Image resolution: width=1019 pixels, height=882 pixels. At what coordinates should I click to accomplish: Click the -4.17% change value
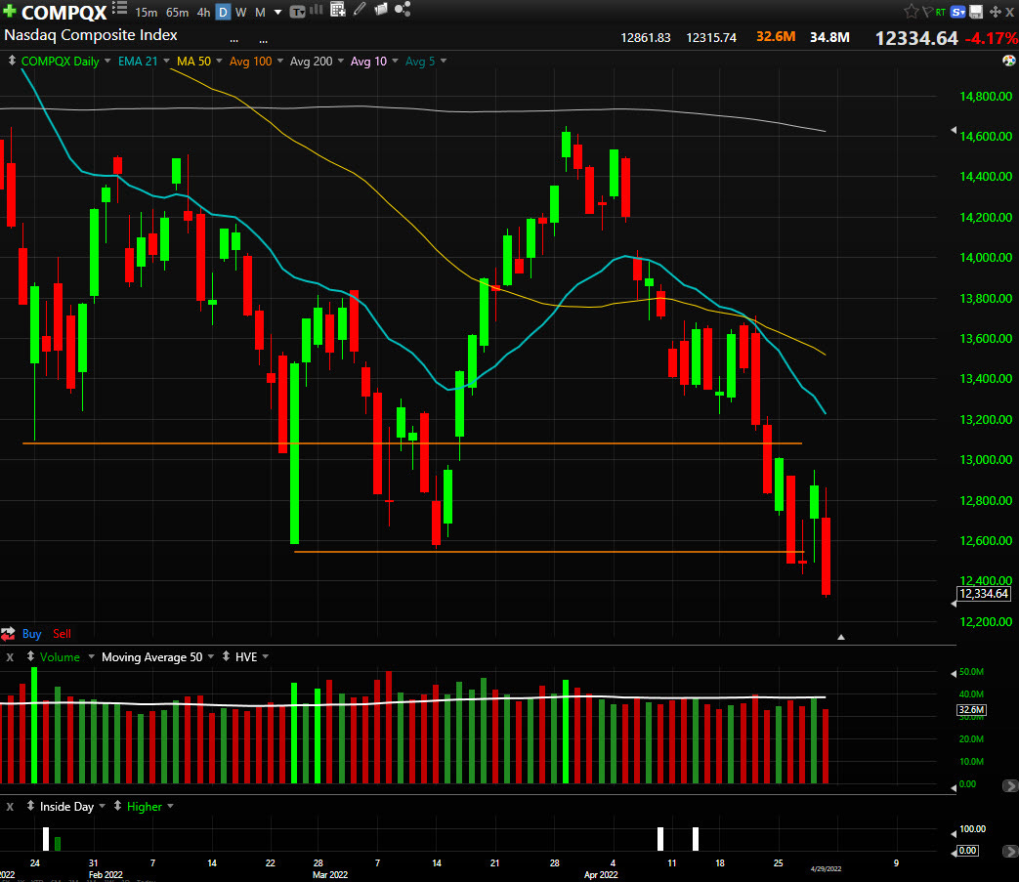(x=991, y=38)
